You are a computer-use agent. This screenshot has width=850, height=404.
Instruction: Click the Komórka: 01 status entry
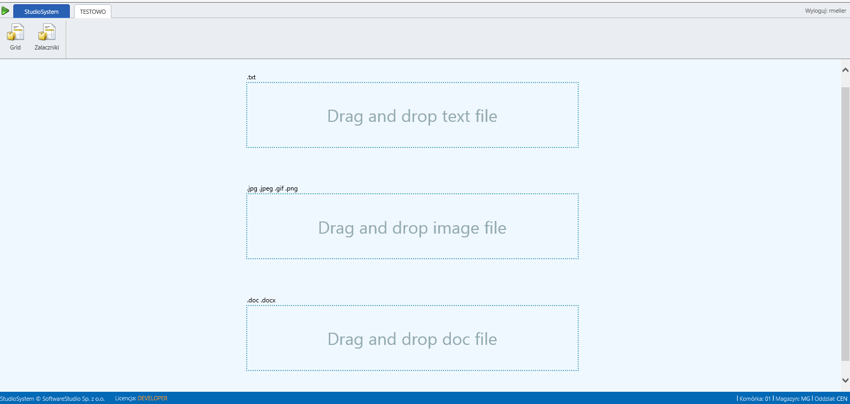click(755, 399)
